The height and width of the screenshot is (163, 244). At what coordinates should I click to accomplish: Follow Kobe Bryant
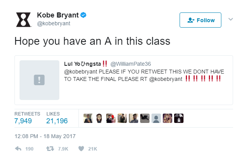pyautogui.click(x=200, y=20)
